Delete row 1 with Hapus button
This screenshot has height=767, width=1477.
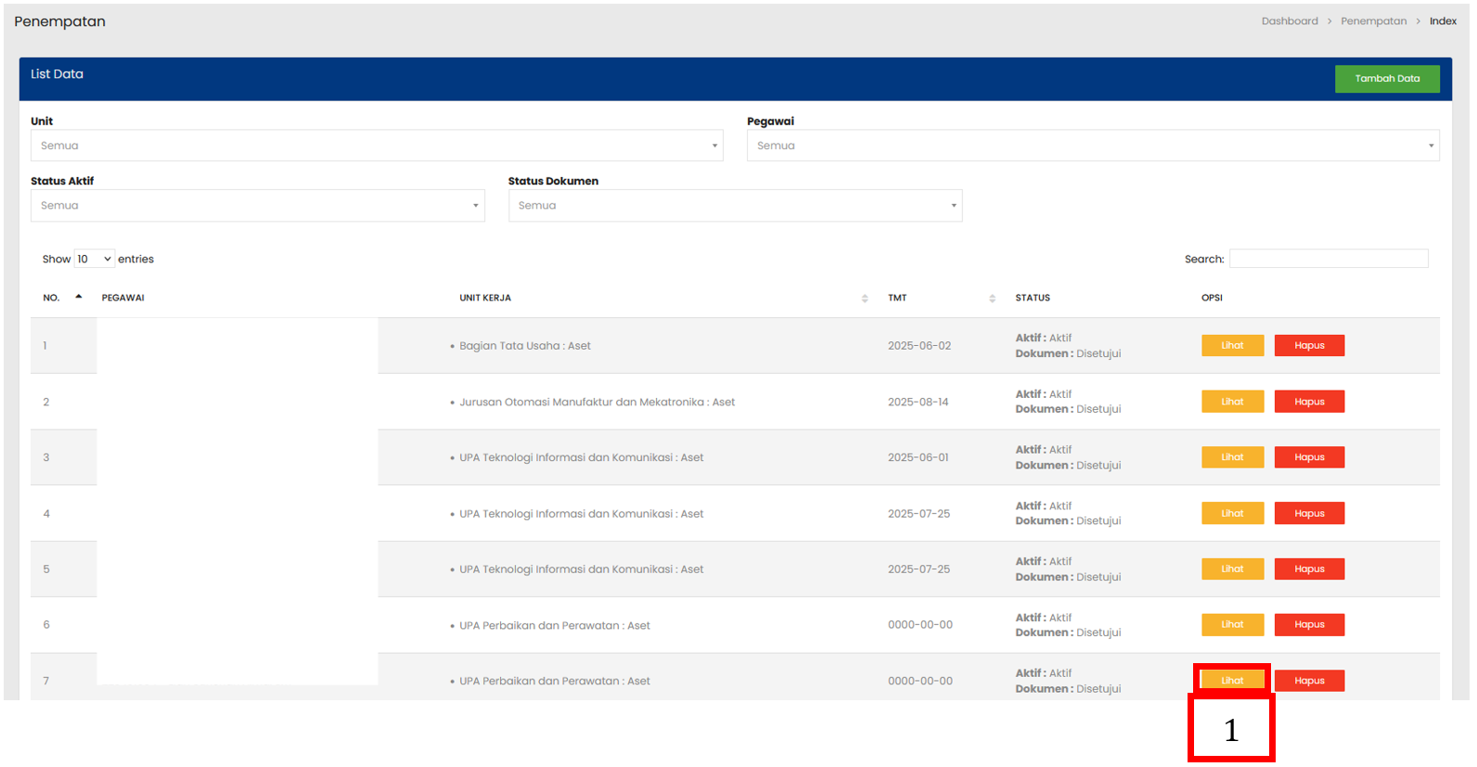point(1308,346)
